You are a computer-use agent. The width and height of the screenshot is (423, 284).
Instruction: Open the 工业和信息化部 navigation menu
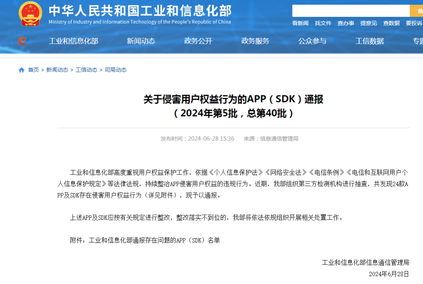pos(73,41)
